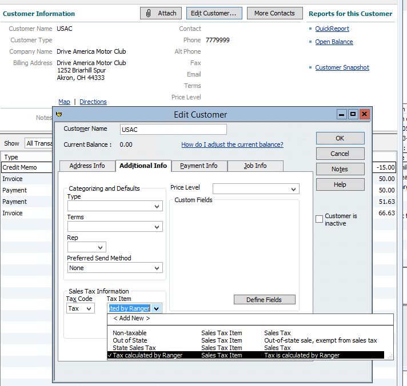Select Out of State tax item

click(129, 340)
